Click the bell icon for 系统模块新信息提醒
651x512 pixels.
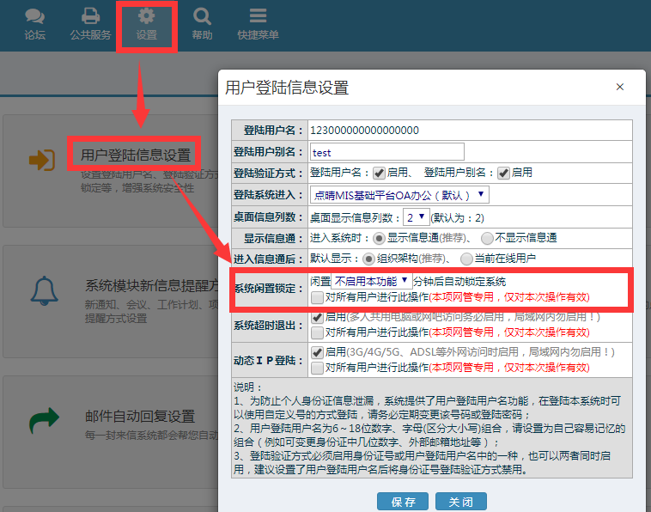tap(43, 291)
